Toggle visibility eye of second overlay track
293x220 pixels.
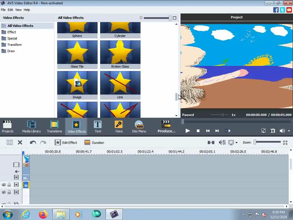pos(3,192)
